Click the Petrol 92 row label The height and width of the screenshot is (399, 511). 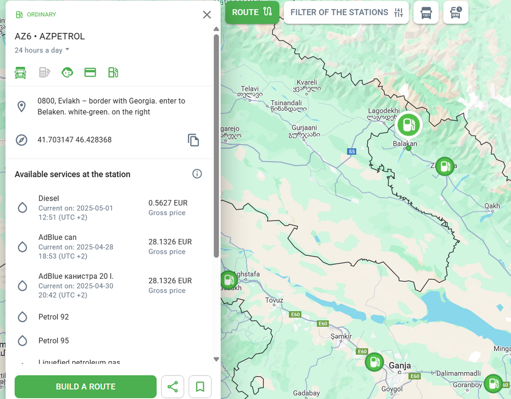[x=54, y=317]
